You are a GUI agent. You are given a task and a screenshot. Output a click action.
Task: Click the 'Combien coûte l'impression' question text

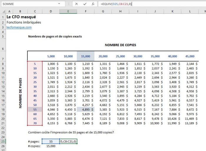point(71,132)
